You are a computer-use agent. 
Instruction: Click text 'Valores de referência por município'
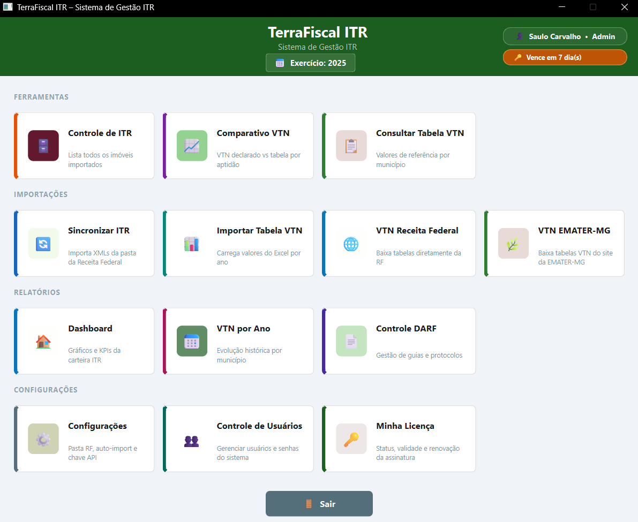pos(413,160)
